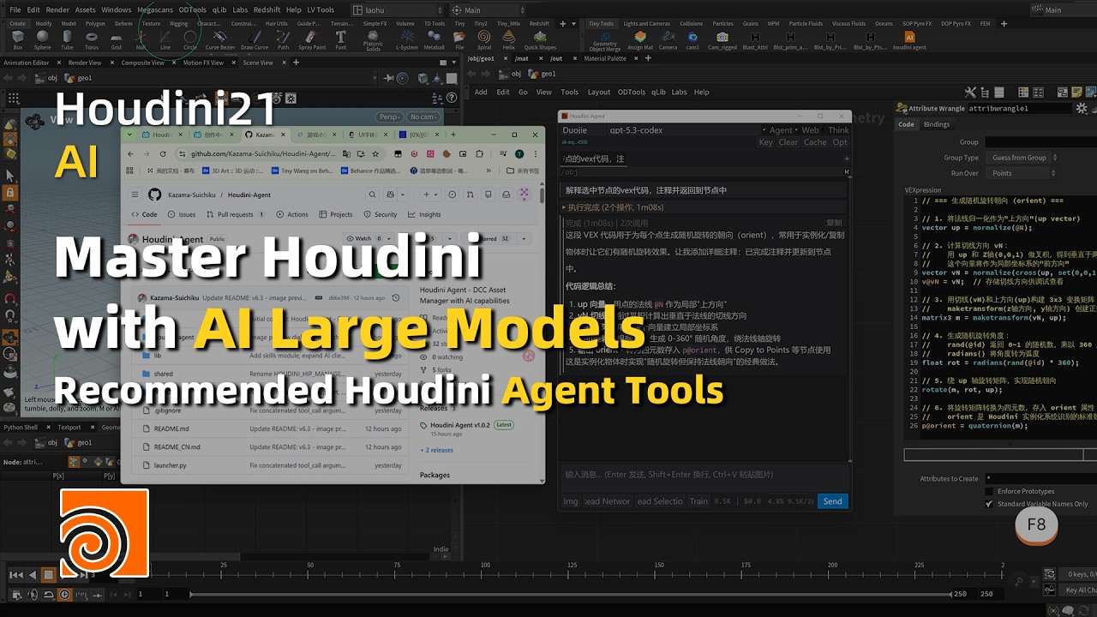Open README.md in GitHub browser window

pos(171,428)
